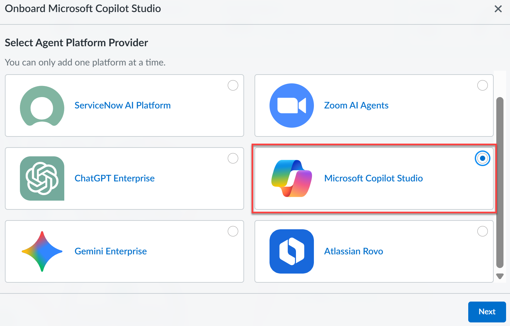
Task: Click the ServiceNow AI Platform logo icon
Action: (42, 106)
